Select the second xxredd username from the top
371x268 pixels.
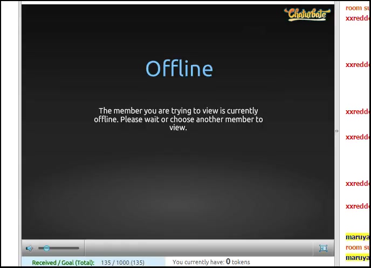(358, 64)
